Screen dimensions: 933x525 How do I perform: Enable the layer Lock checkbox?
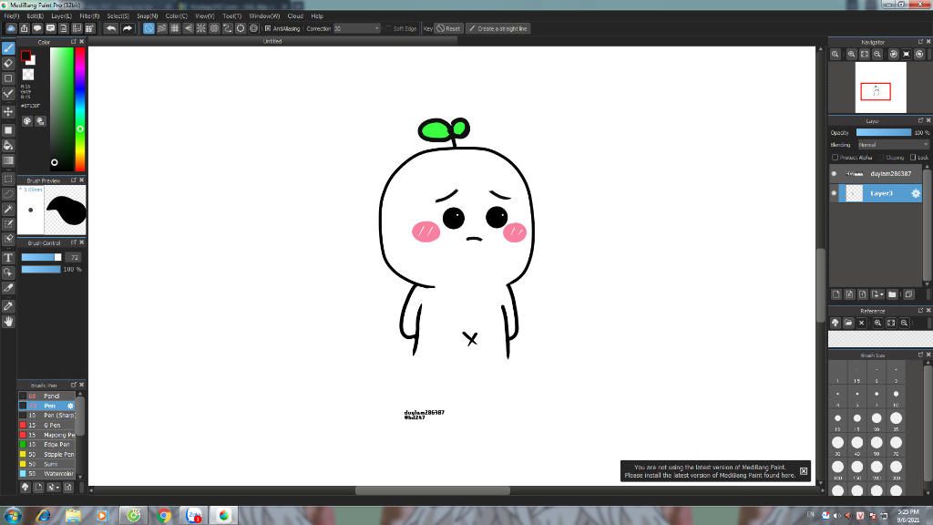tap(913, 157)
